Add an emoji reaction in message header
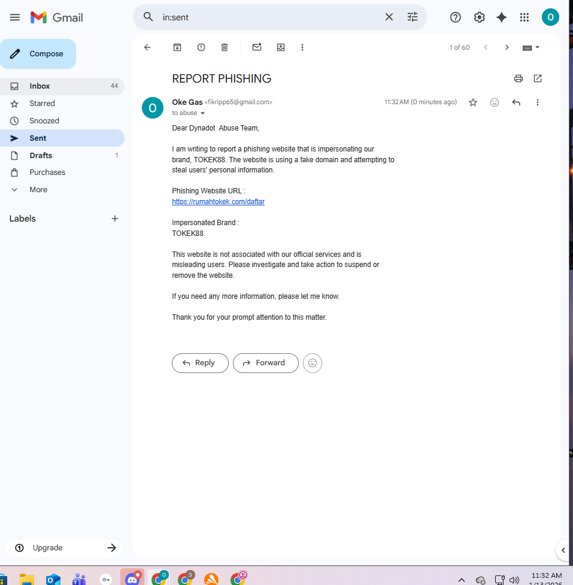Screen dimensions: 573x585 pos(495,102)
